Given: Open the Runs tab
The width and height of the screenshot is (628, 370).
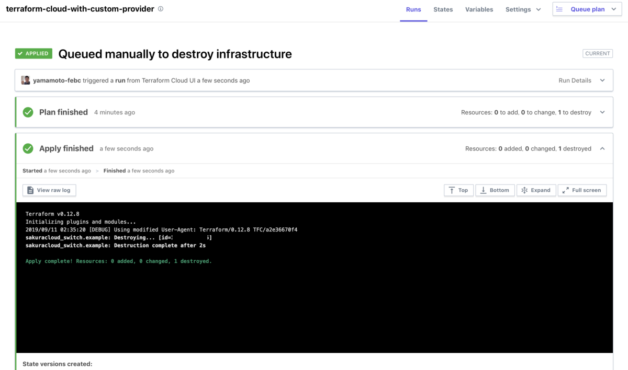Looking at the screenshot, I should [413, 9].
